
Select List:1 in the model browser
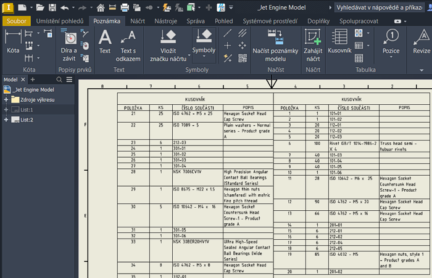27,109
